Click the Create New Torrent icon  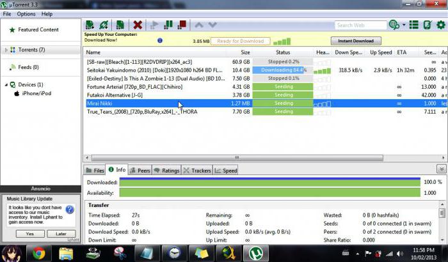120,25
